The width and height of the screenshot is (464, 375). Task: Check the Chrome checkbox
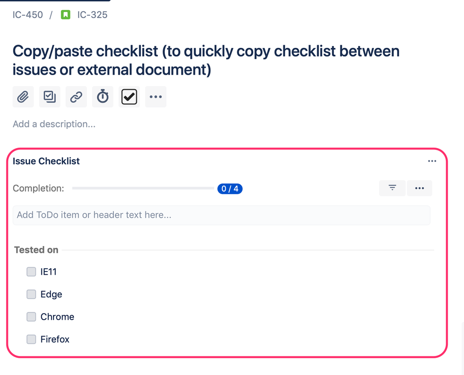(31, 317)
